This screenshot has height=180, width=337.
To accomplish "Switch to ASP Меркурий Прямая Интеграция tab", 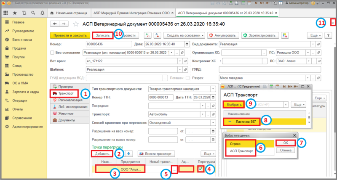I will [133, 13].
